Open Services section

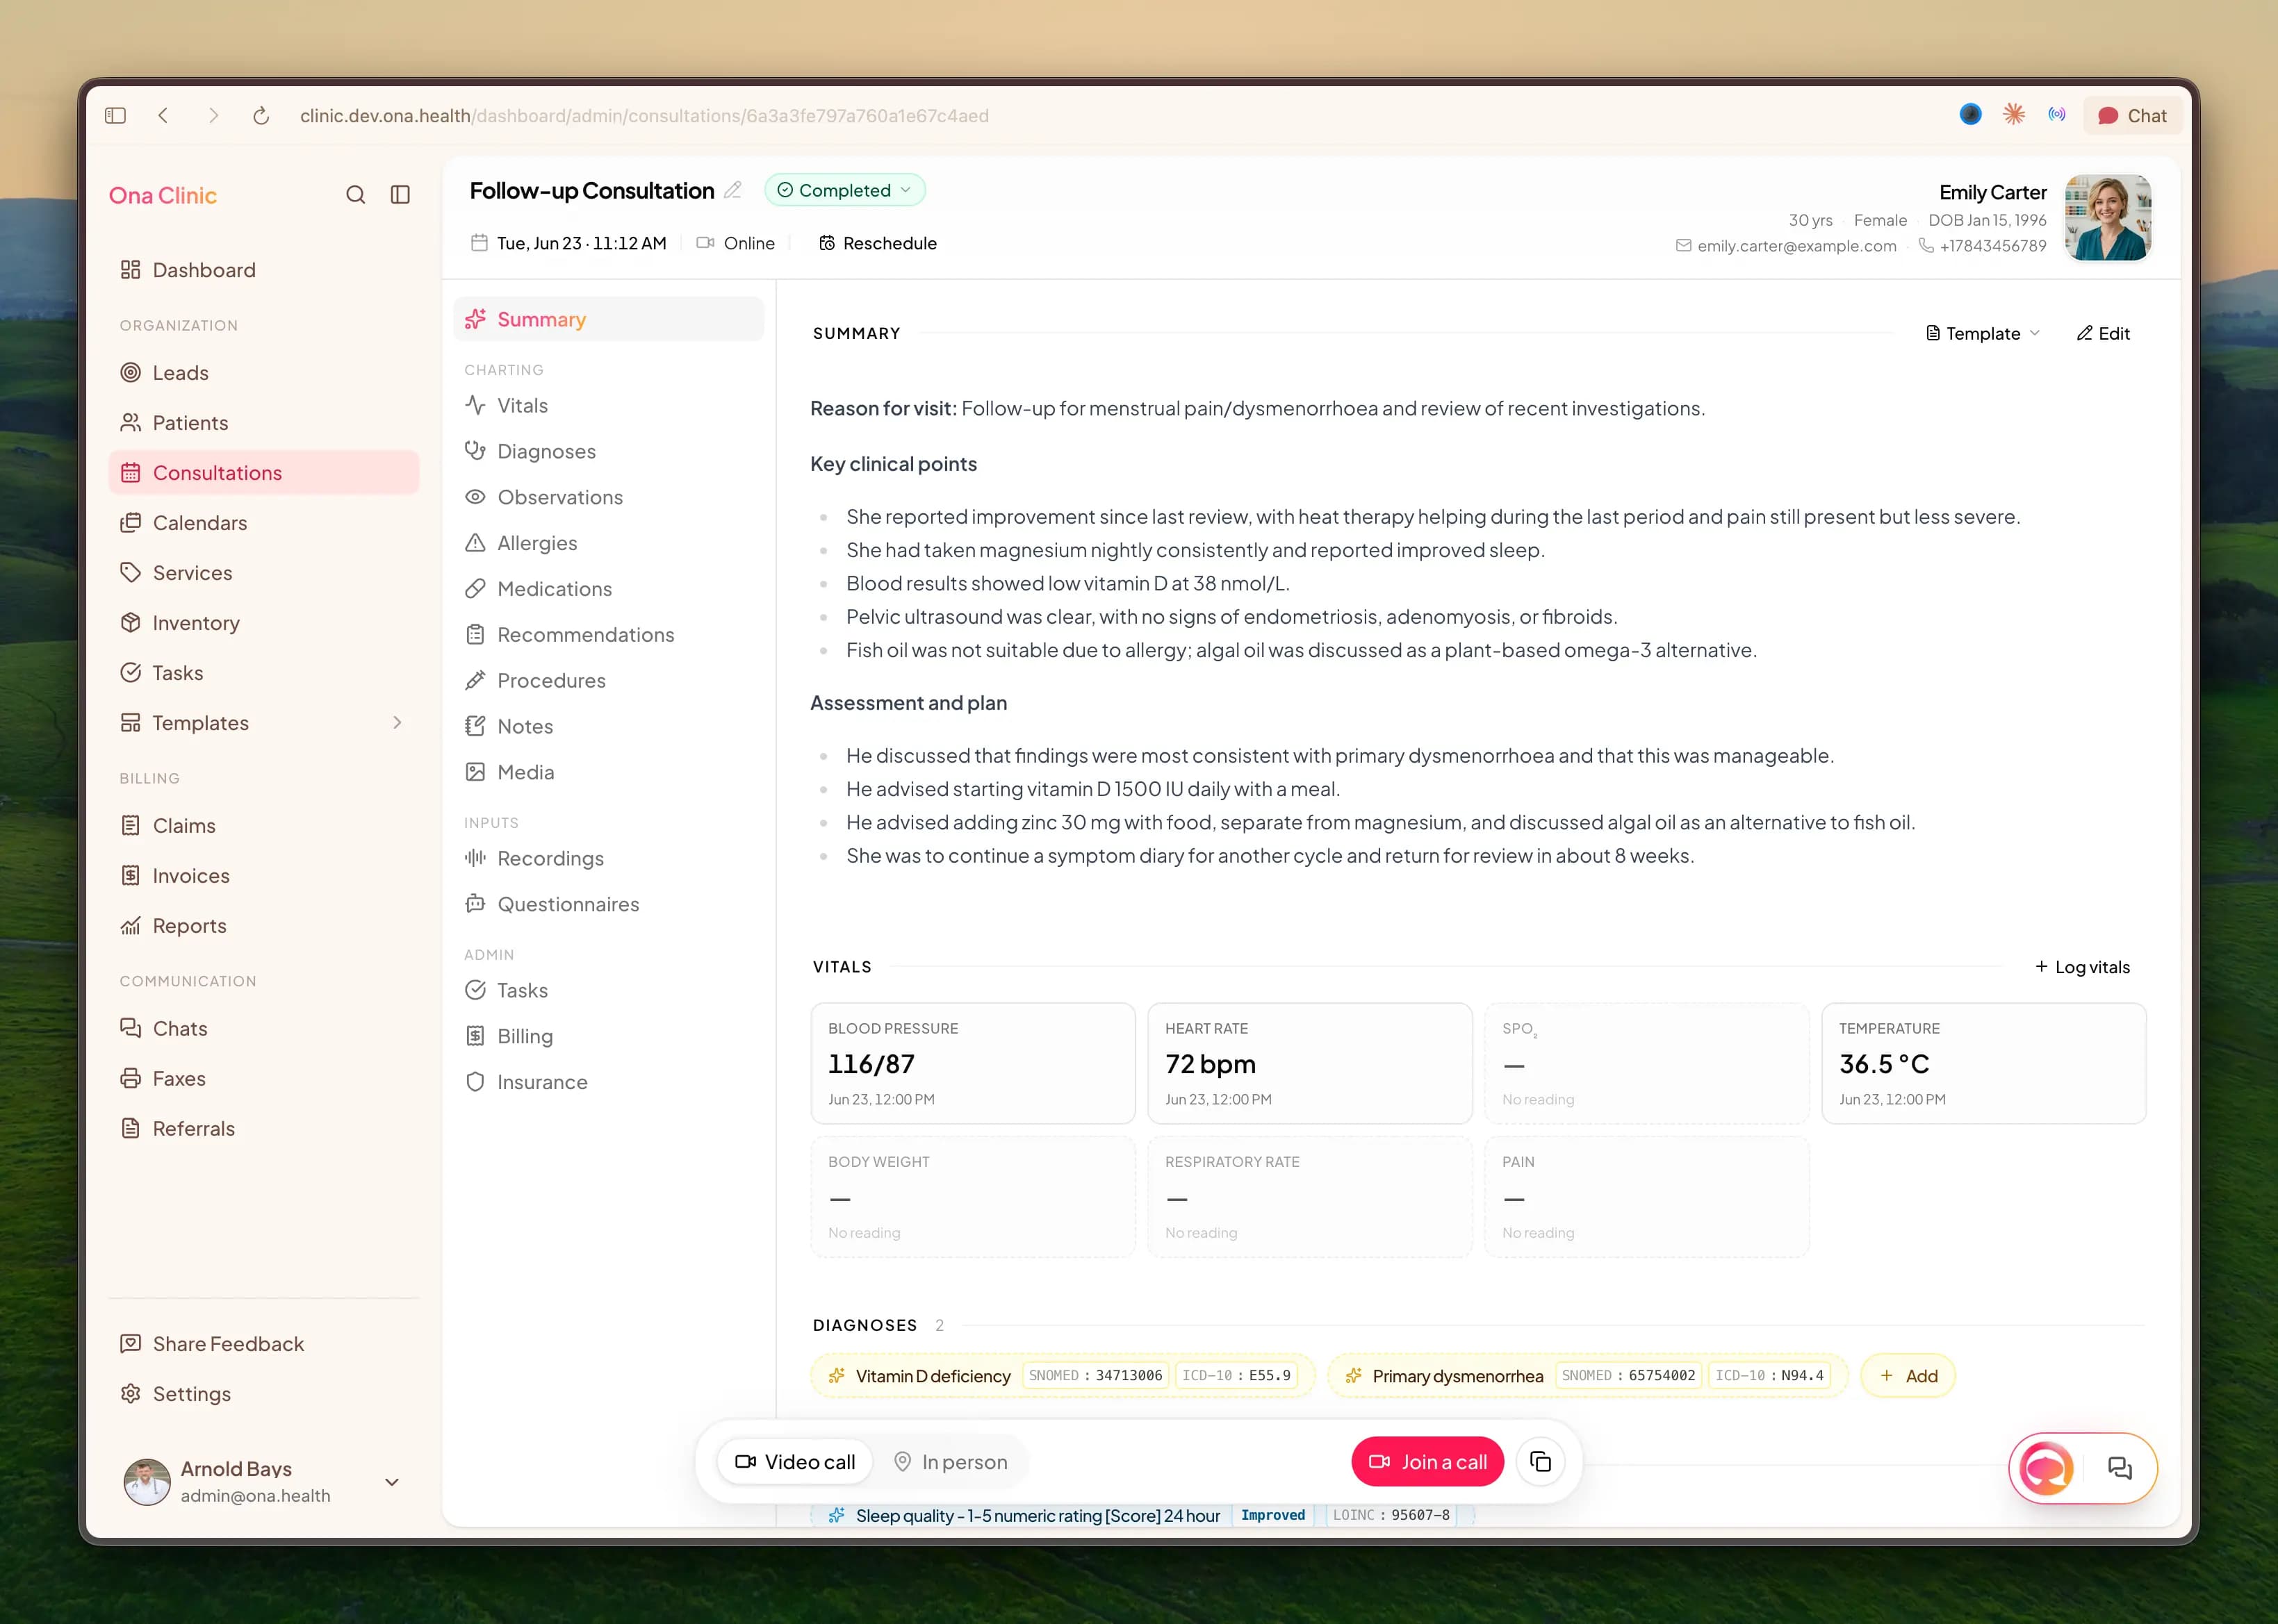tap(264, 573)
